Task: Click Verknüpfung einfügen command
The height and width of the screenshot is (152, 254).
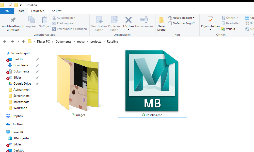Action: 70,29
